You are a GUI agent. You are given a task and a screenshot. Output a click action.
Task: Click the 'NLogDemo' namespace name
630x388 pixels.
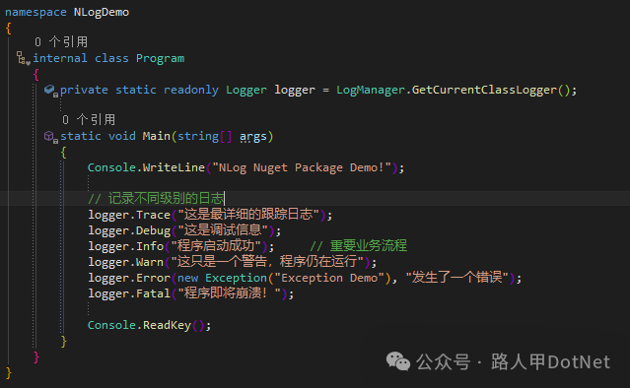(x=102, y=12)
